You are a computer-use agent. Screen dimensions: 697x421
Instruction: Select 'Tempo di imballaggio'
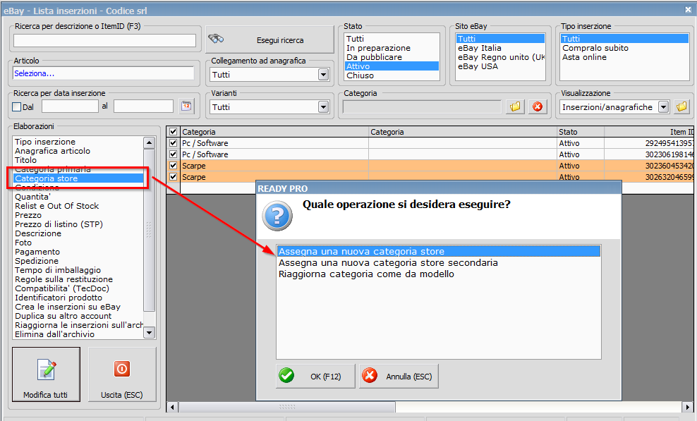click(x=78, y=270)
